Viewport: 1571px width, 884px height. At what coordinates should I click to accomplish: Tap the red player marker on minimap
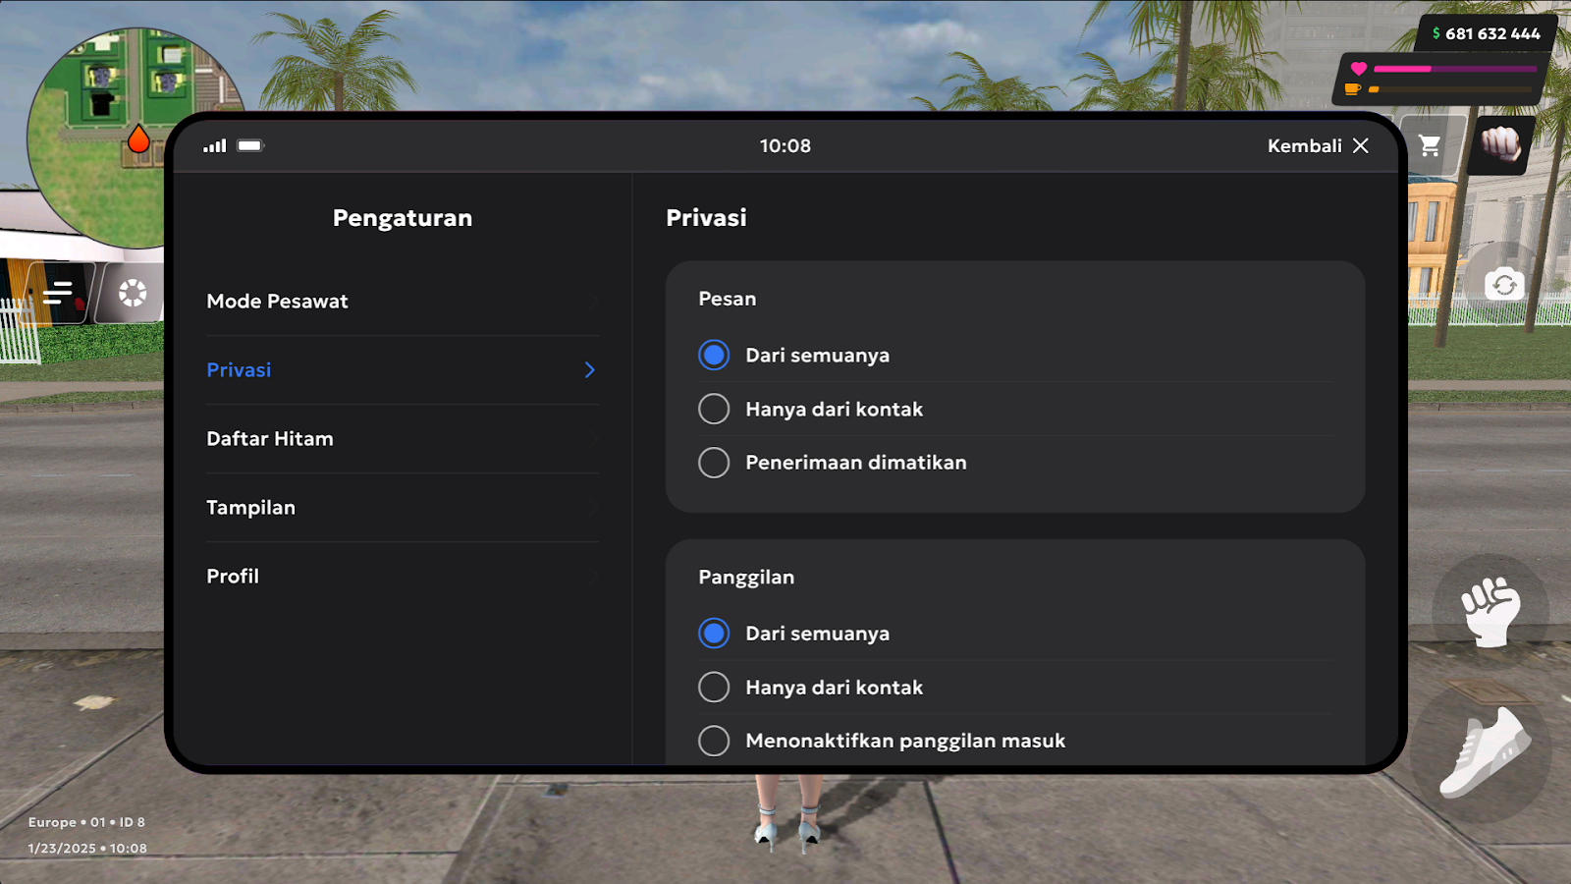138,140
